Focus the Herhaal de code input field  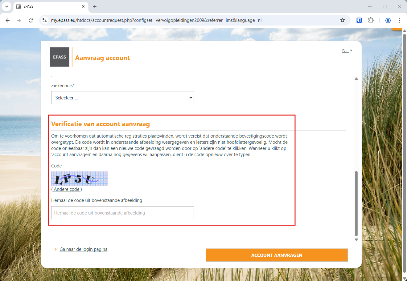[122, 213]
